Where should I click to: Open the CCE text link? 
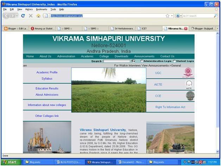pos(158,96)
